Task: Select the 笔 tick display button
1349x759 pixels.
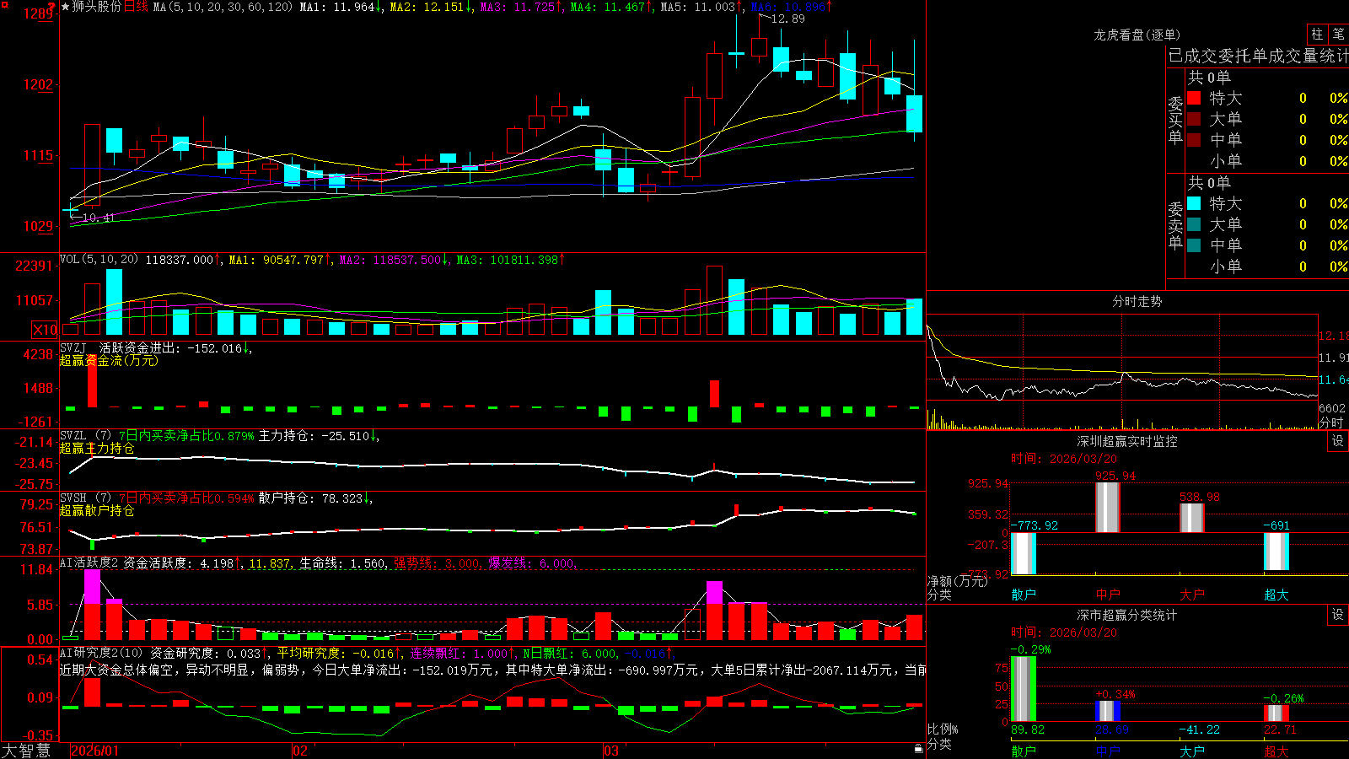Action: click(1338, 35)
